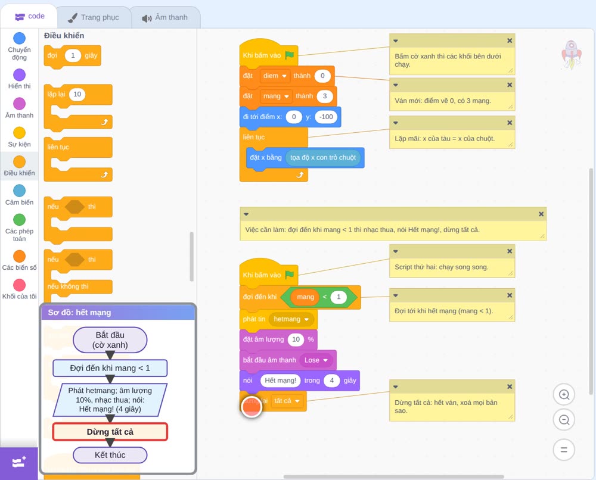Click the block palette vertical scrollbar
596x480 pixels.
[x=191, y=256]
